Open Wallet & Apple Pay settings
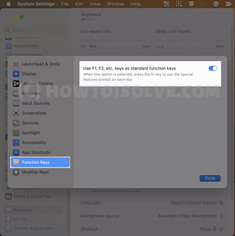Screen dimensions: 235x236 point(33,196)
